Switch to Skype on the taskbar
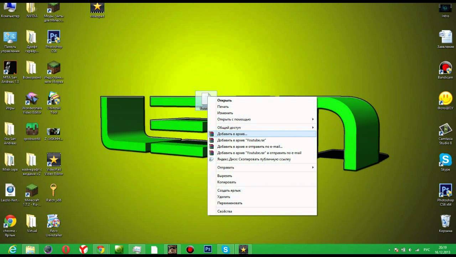This screenshot has height=257, width=456. 226,250
